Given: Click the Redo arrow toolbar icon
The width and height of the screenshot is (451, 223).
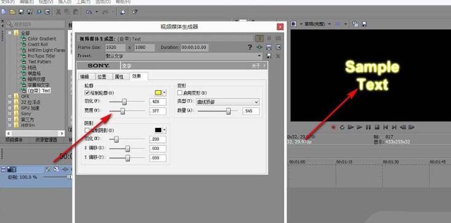Looking at the screenshot, I should pos(106,12).
